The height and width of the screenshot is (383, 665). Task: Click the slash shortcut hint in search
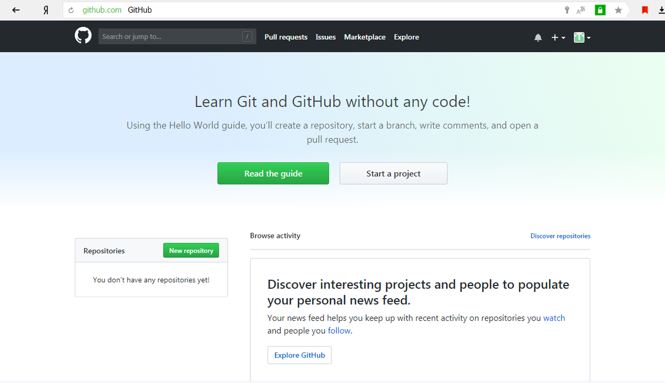[248, 37]
